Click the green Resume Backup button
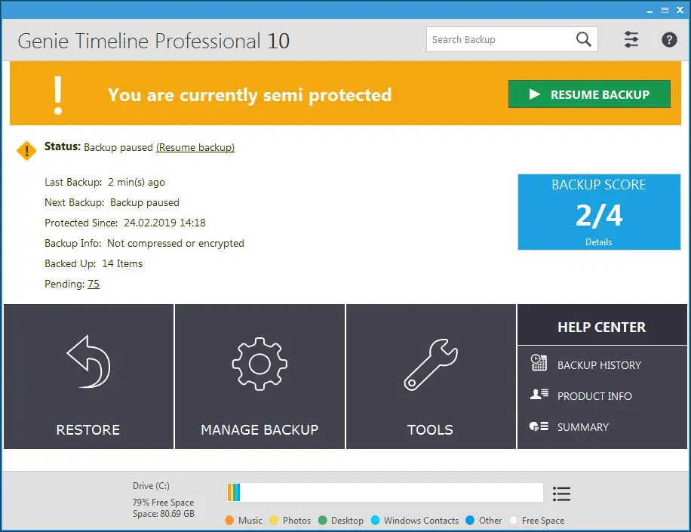691x532 pixels. [589, 94]
